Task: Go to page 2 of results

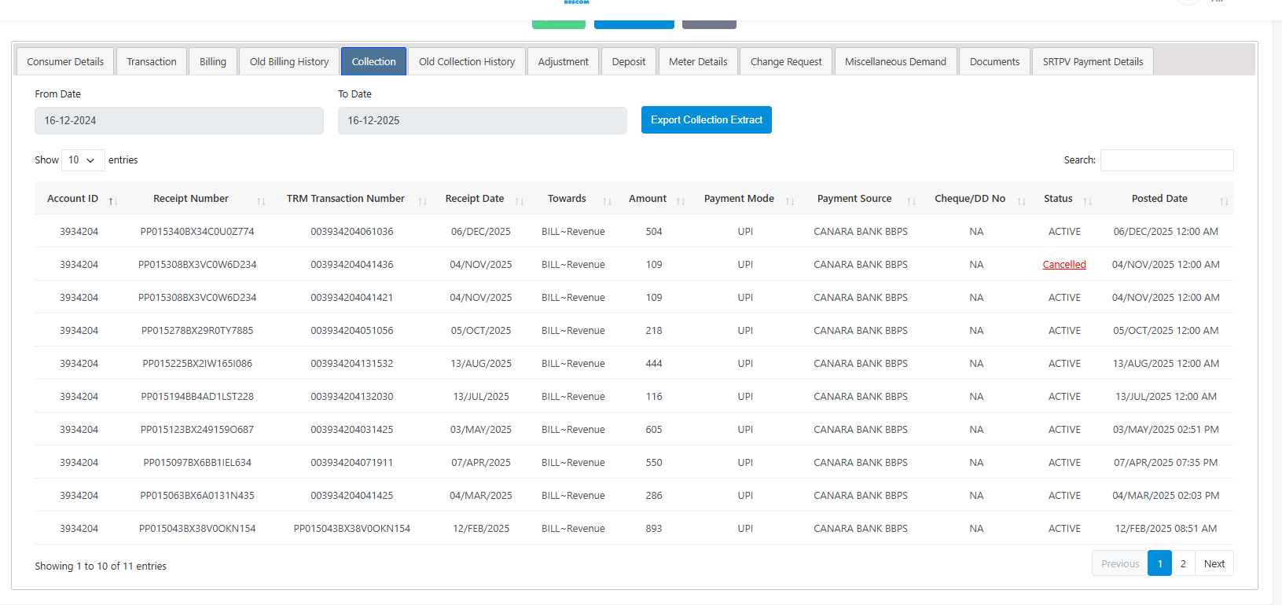Action: coord(1183,564)
